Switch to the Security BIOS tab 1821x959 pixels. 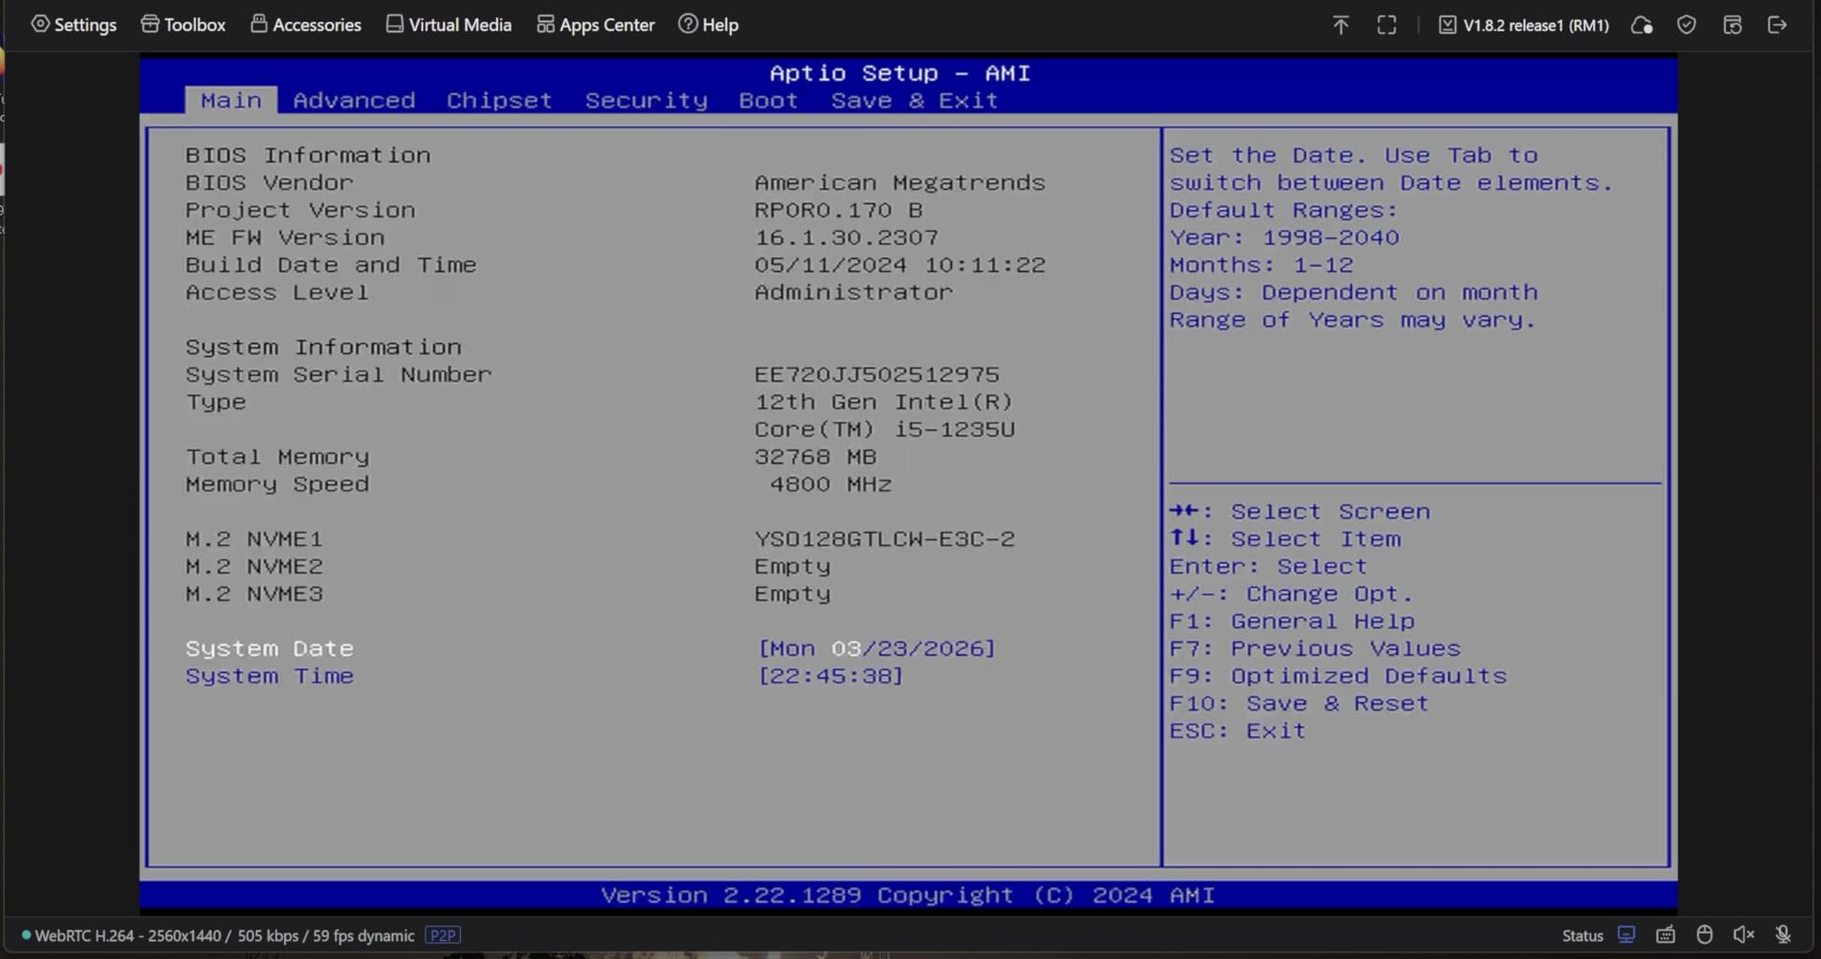pos(646,100)
